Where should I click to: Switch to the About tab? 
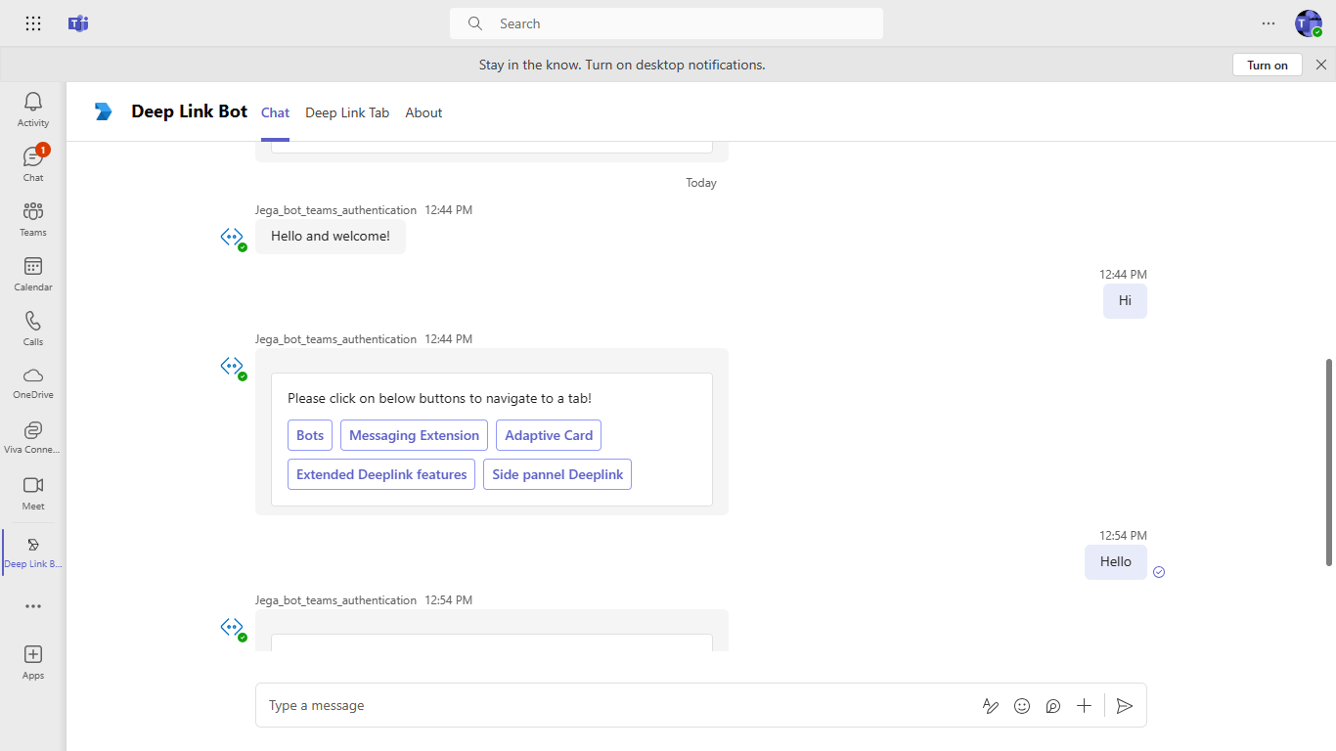tap(423, 112)
